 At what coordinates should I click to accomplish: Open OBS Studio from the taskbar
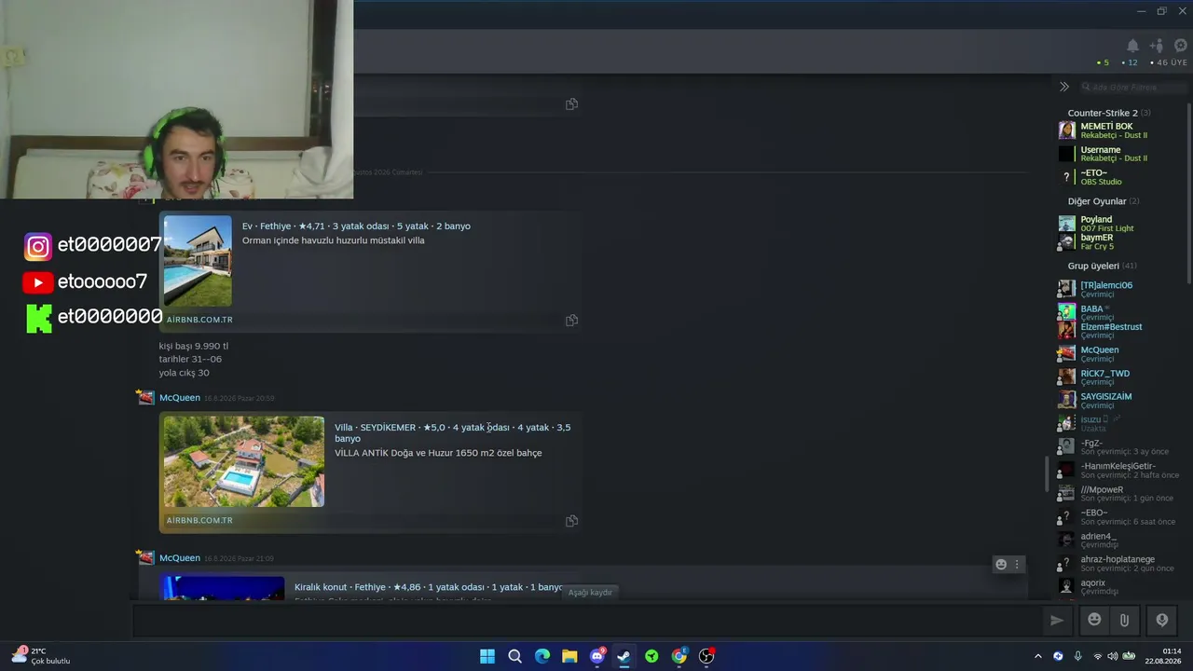tap(706, 656)
